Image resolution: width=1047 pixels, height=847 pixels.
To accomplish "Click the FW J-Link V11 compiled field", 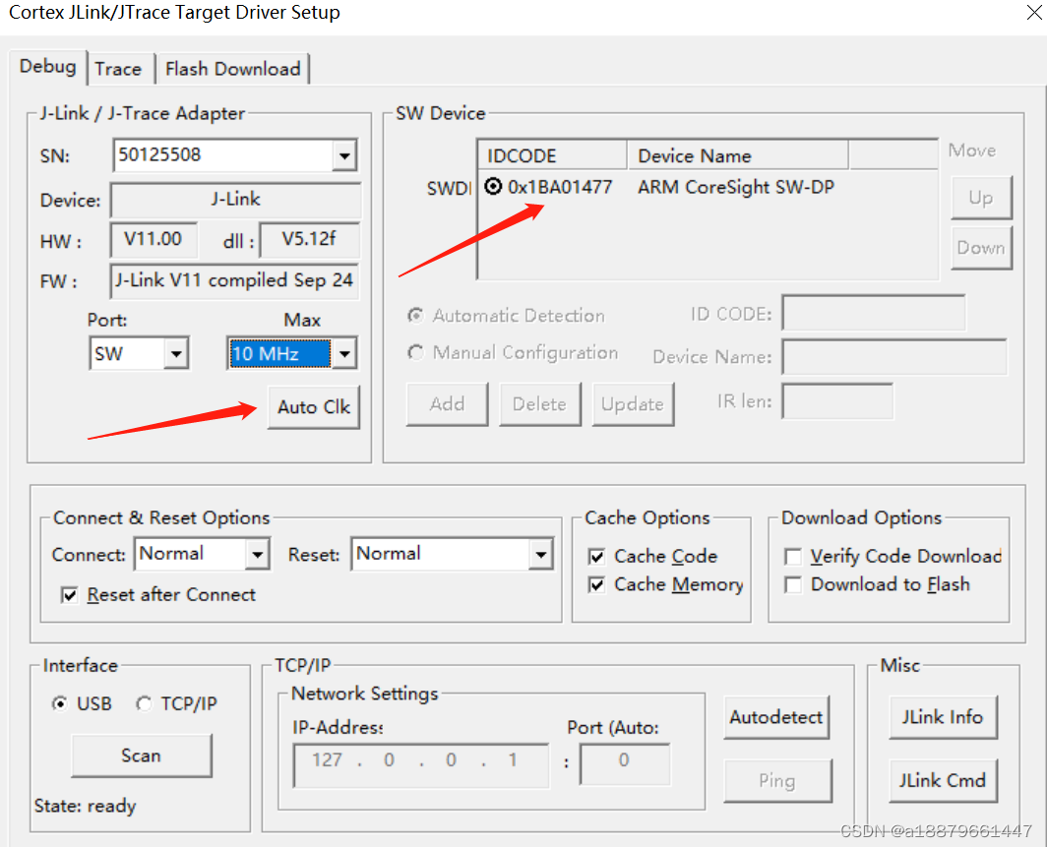I will click(234, 281).
